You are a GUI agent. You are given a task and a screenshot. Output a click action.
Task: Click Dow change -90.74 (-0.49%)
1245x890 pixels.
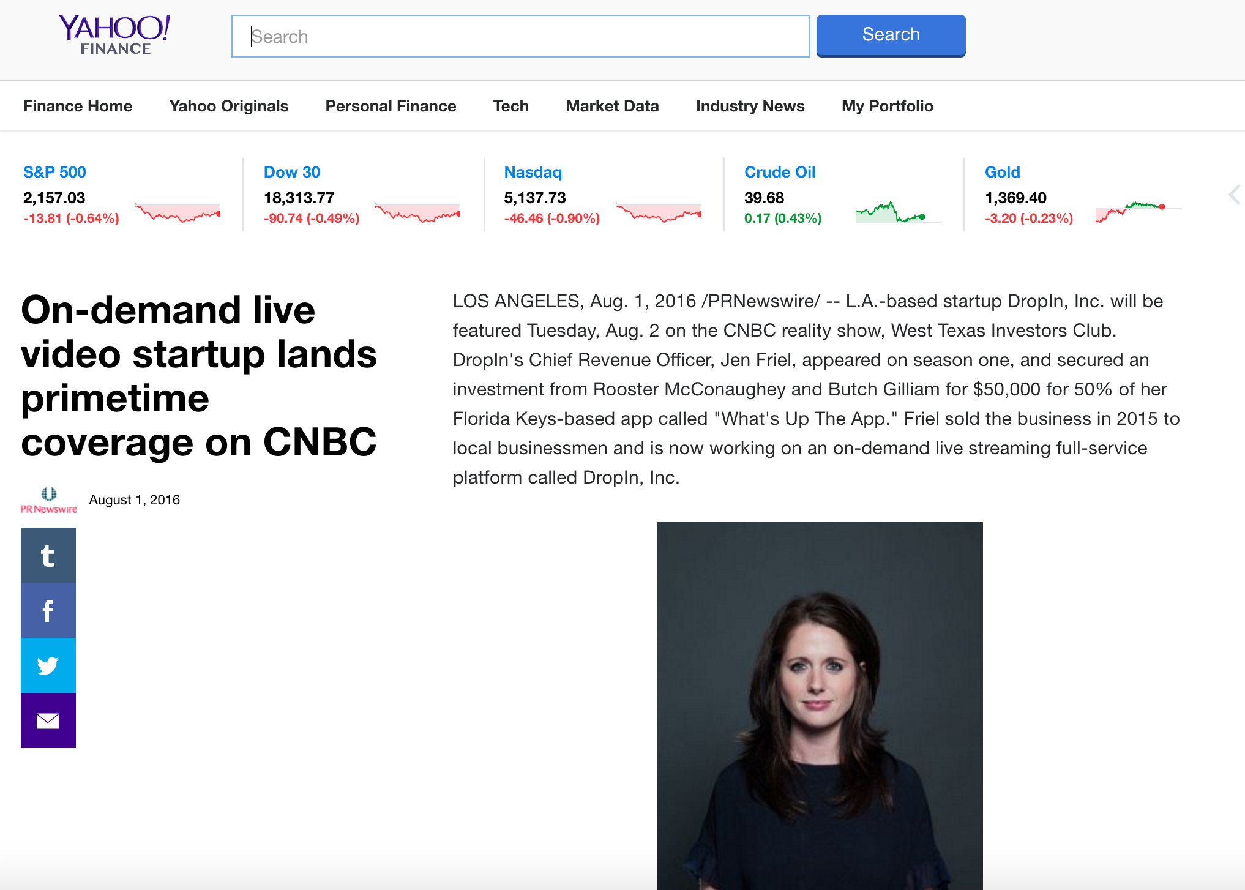312,218
